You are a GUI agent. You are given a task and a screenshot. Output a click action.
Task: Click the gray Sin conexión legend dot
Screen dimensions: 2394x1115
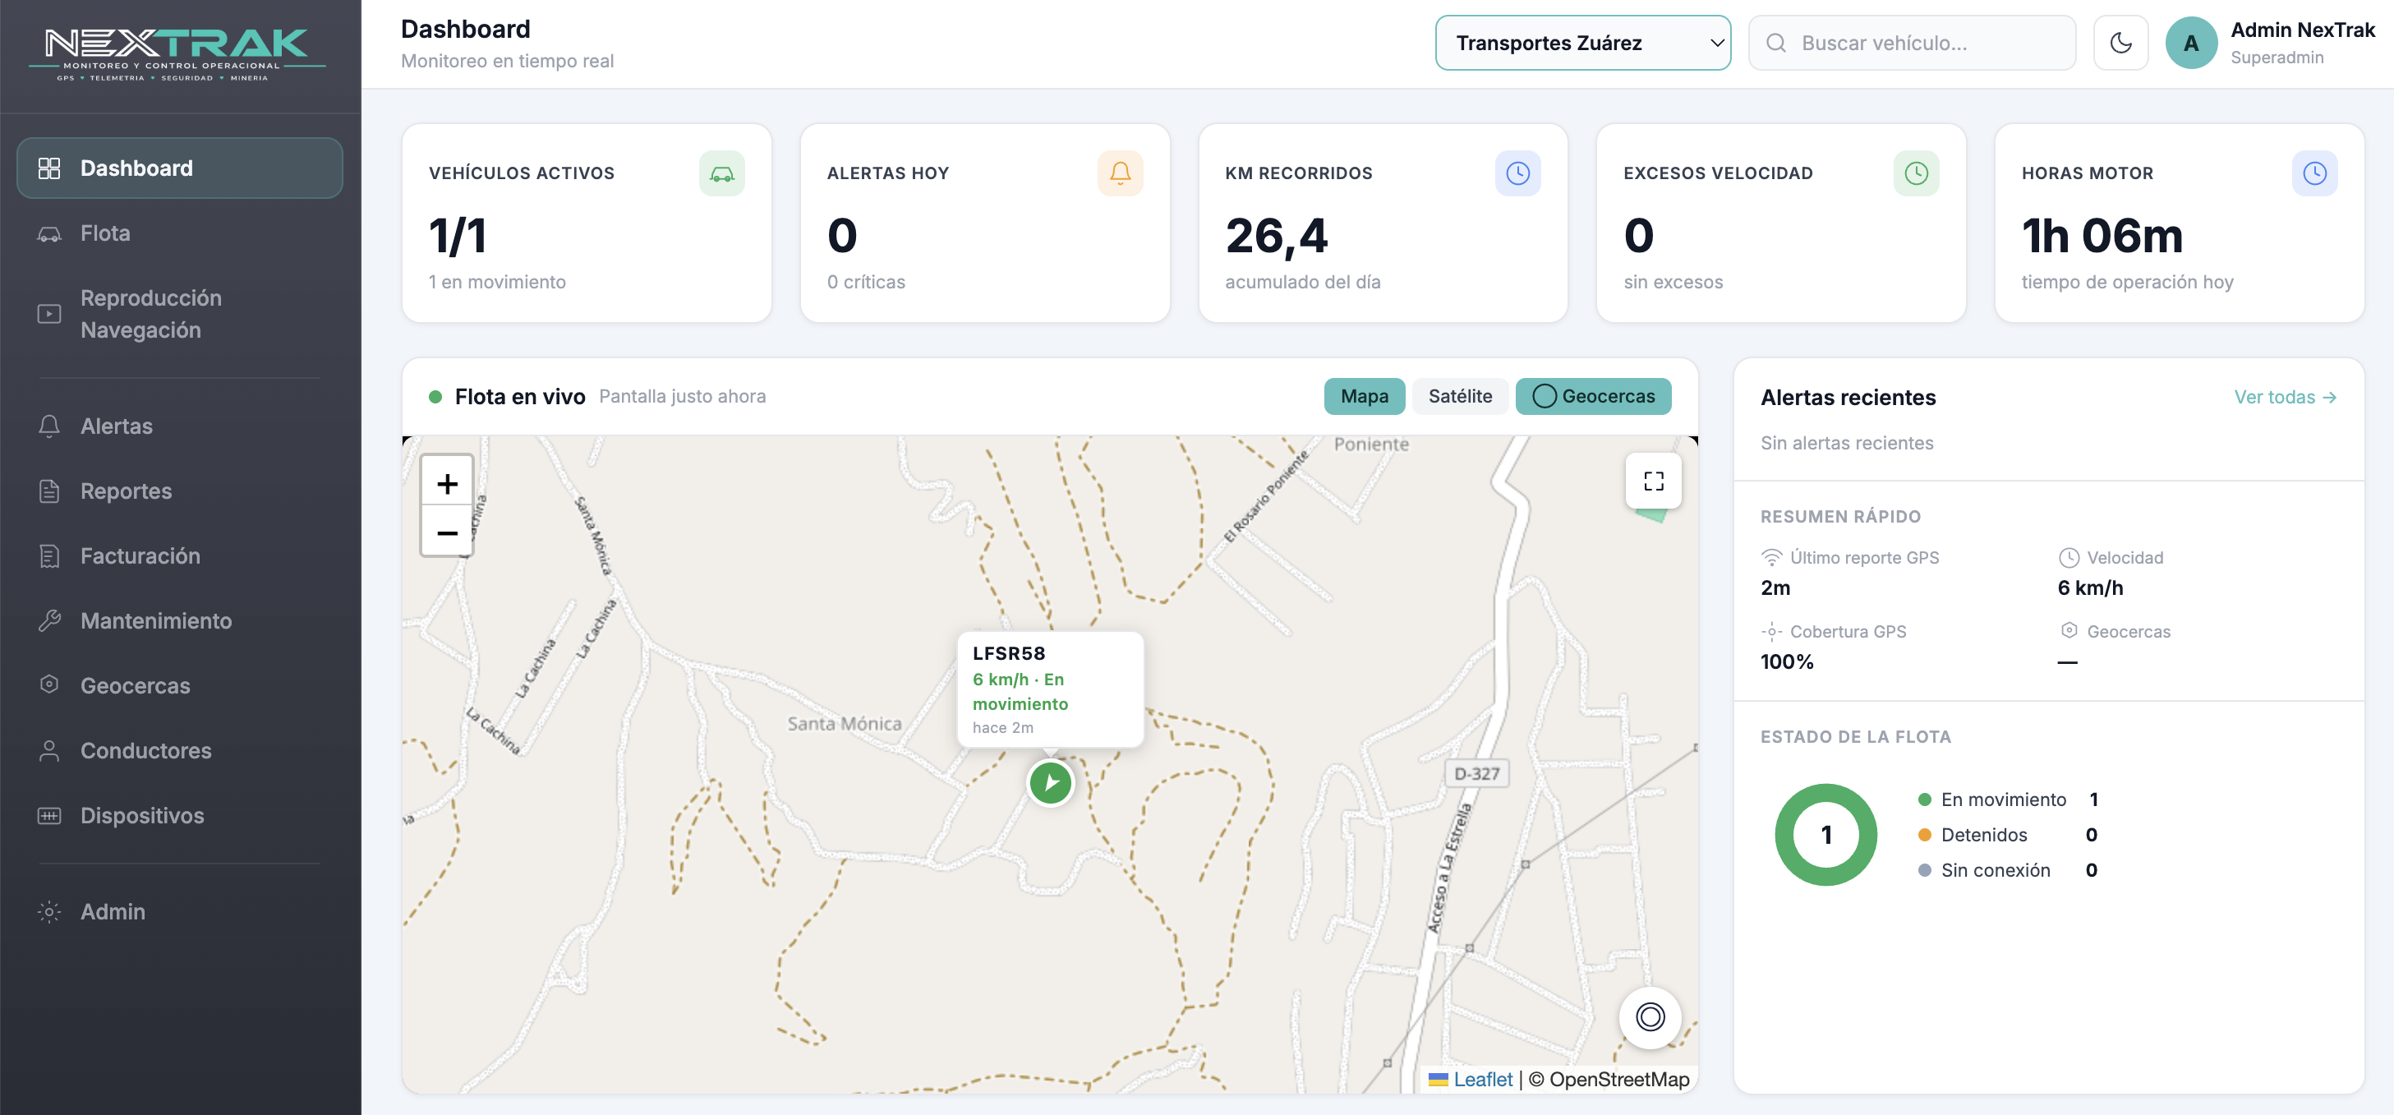pyautogui.click(x=1925, y=871)
